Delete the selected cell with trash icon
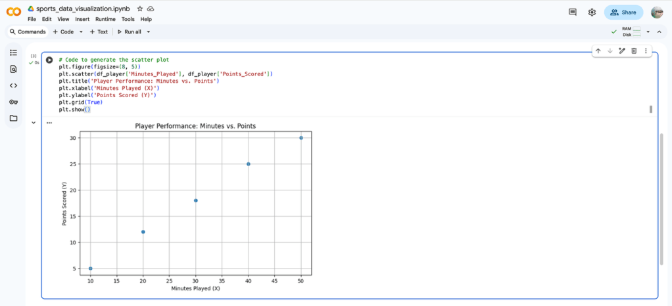This screenshot has width=672, height=306. pyautogui.click(x=634, y=51)
